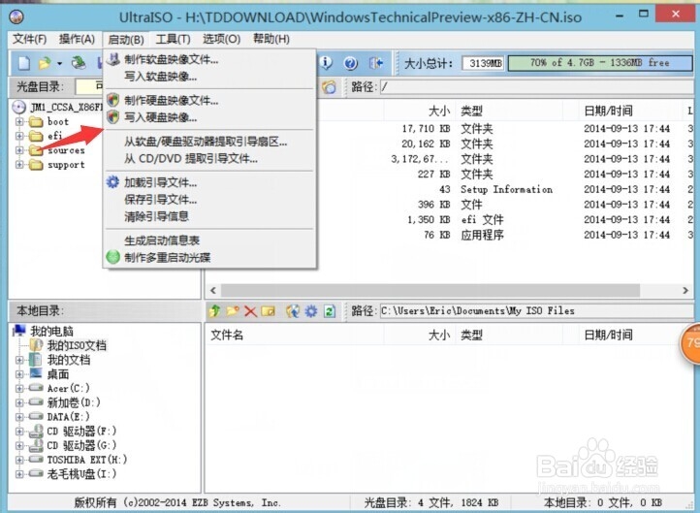Select 我的ISO文档 in local tree
Screen dimensions: 700x513
(x=77, y=345)
